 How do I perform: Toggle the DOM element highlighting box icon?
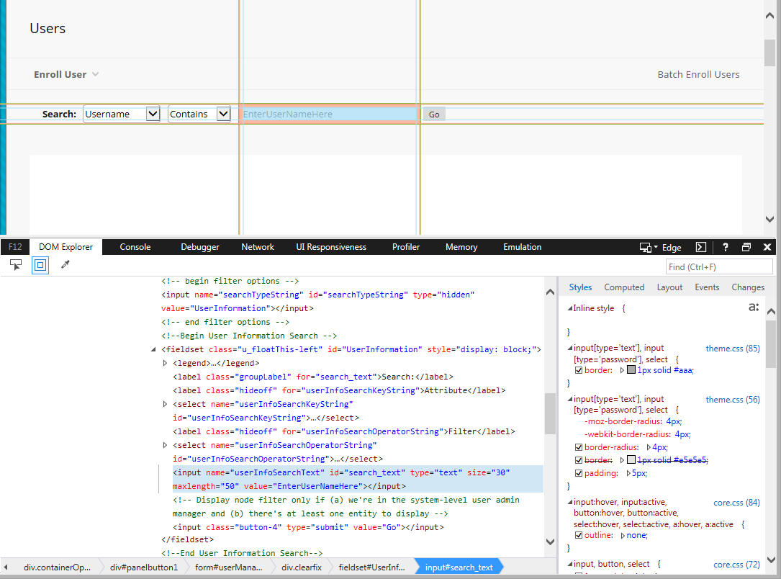click(x=40, y=264)
